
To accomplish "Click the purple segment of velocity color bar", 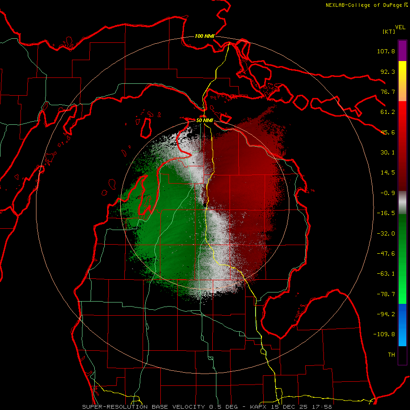I will [x=402, y=51].
